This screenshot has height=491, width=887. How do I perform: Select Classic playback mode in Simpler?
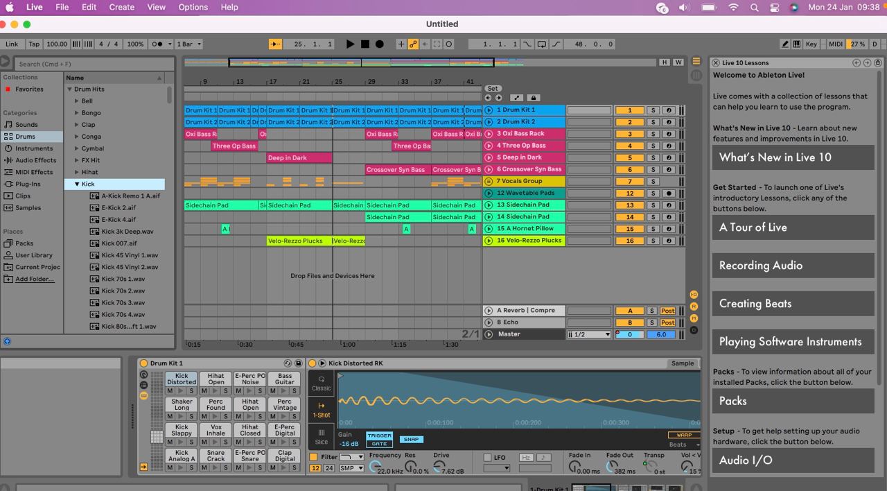pos(321,384)
